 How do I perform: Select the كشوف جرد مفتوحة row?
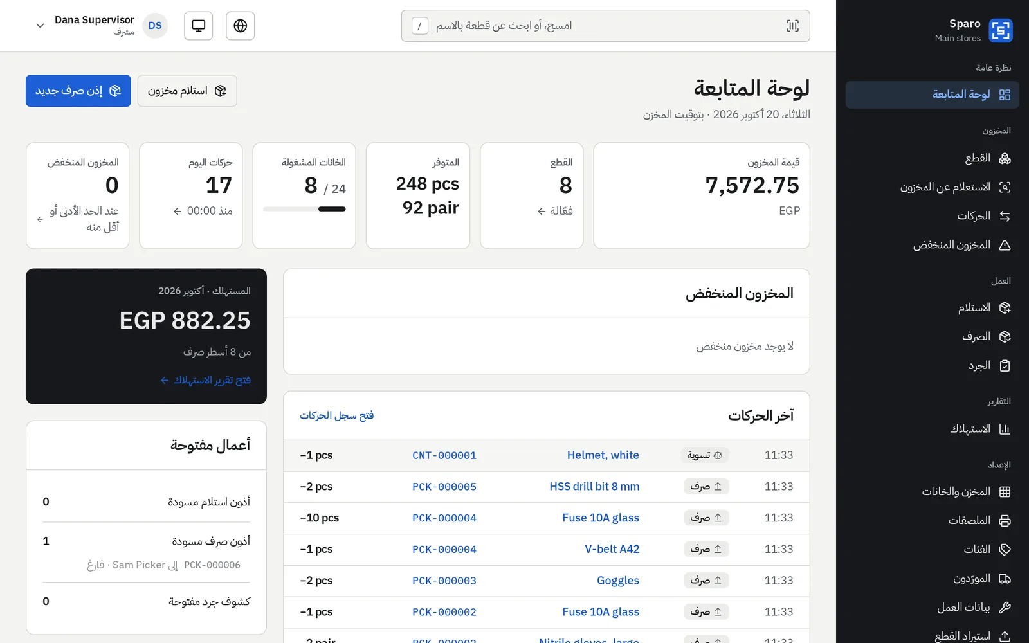pyautogui.click(x=146, y=602)
